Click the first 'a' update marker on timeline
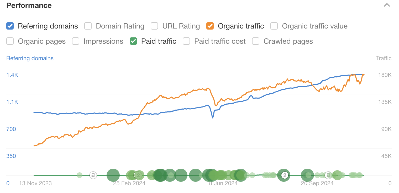Image resolution: width=399 pixels, height=193 pixels. click(93, 175)
